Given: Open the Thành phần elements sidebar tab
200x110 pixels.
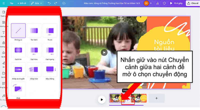Looking at the screenshot, I should [x=3, y=24].
